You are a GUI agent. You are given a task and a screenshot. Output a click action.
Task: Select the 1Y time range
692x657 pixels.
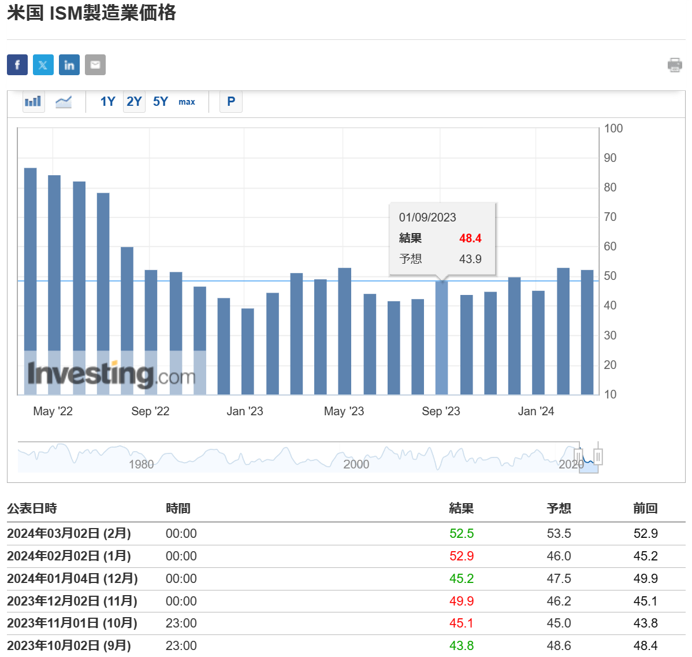click(x=108, y=102)
